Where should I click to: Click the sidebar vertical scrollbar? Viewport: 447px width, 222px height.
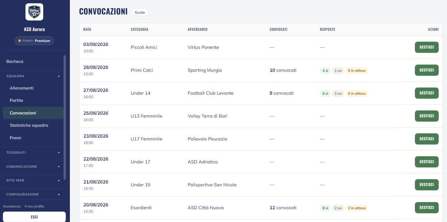pos(65,118)
